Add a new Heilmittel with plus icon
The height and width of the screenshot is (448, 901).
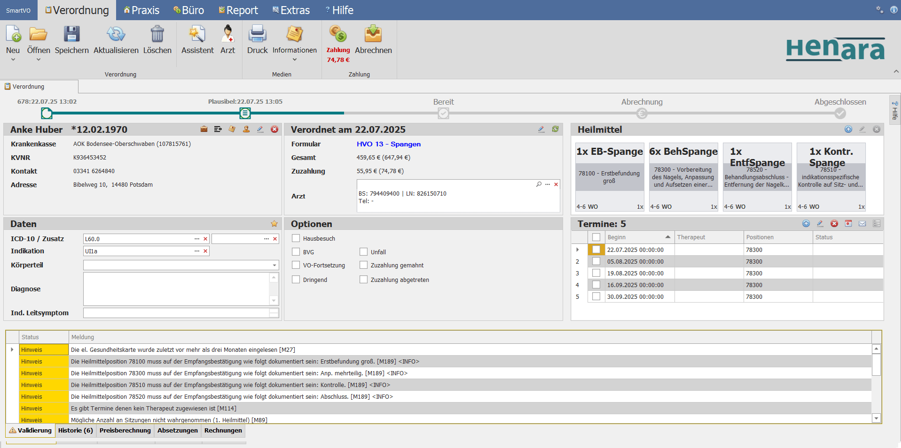tap(848, 129)
